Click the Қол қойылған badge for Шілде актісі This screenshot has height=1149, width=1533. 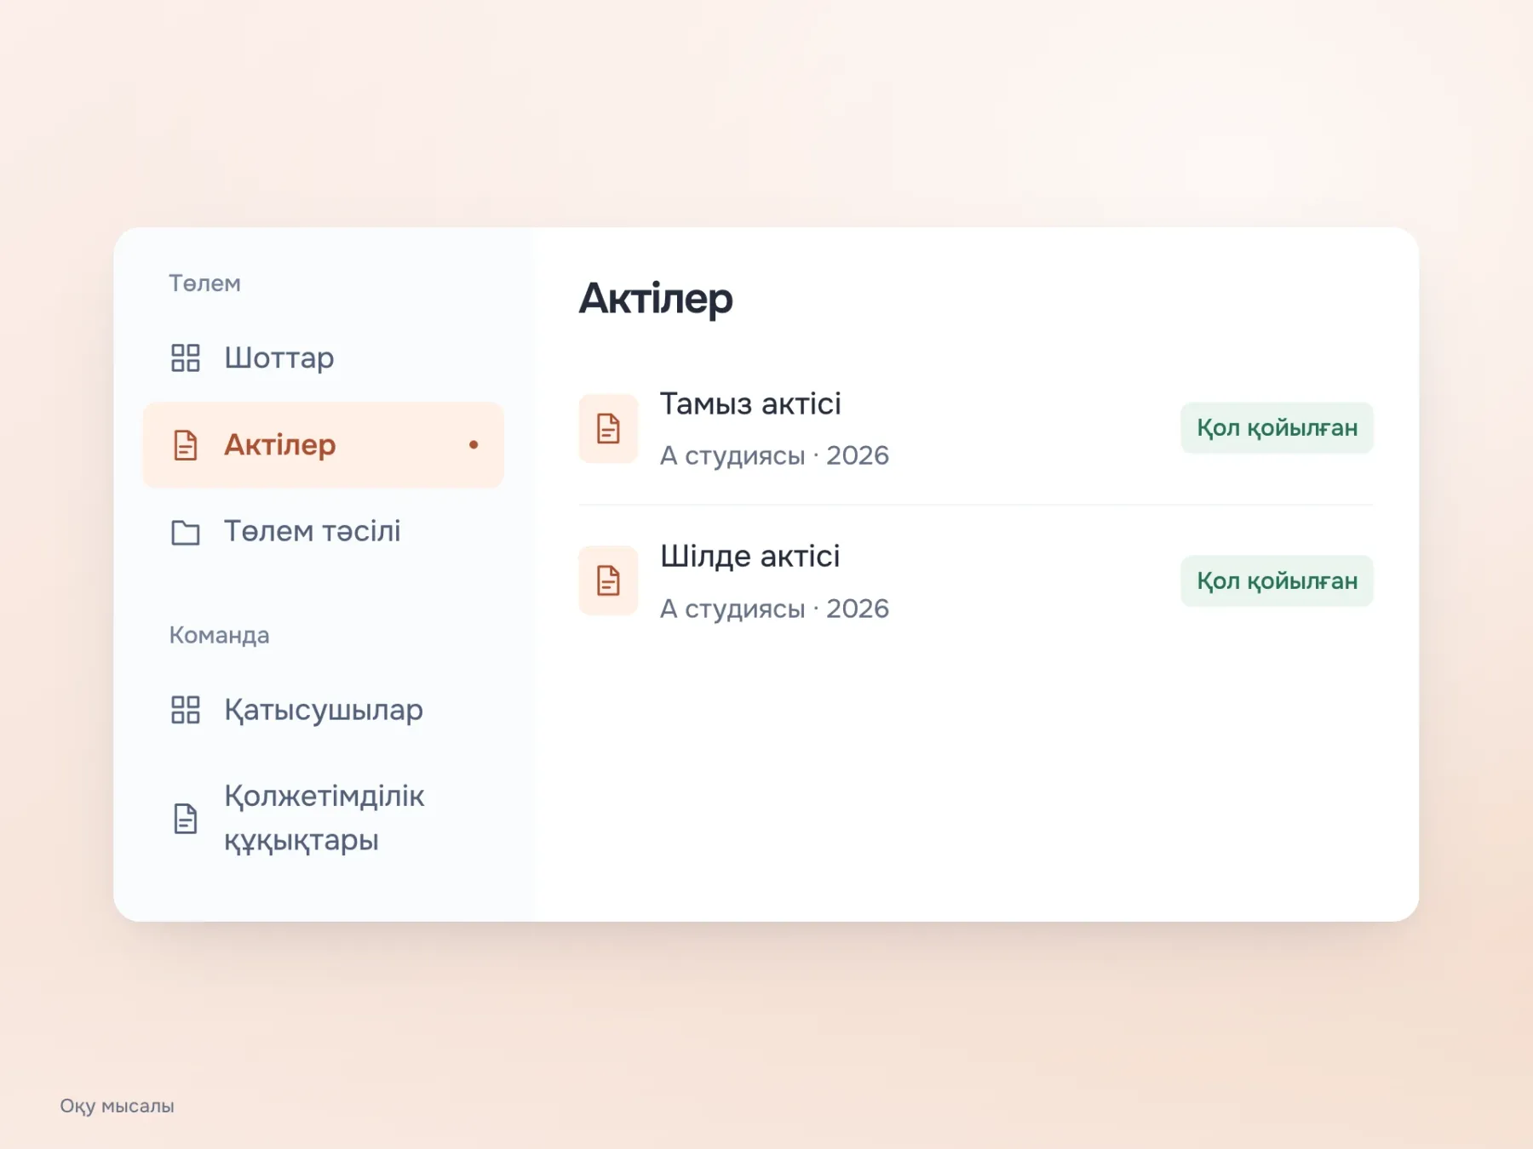point(1277,581)
